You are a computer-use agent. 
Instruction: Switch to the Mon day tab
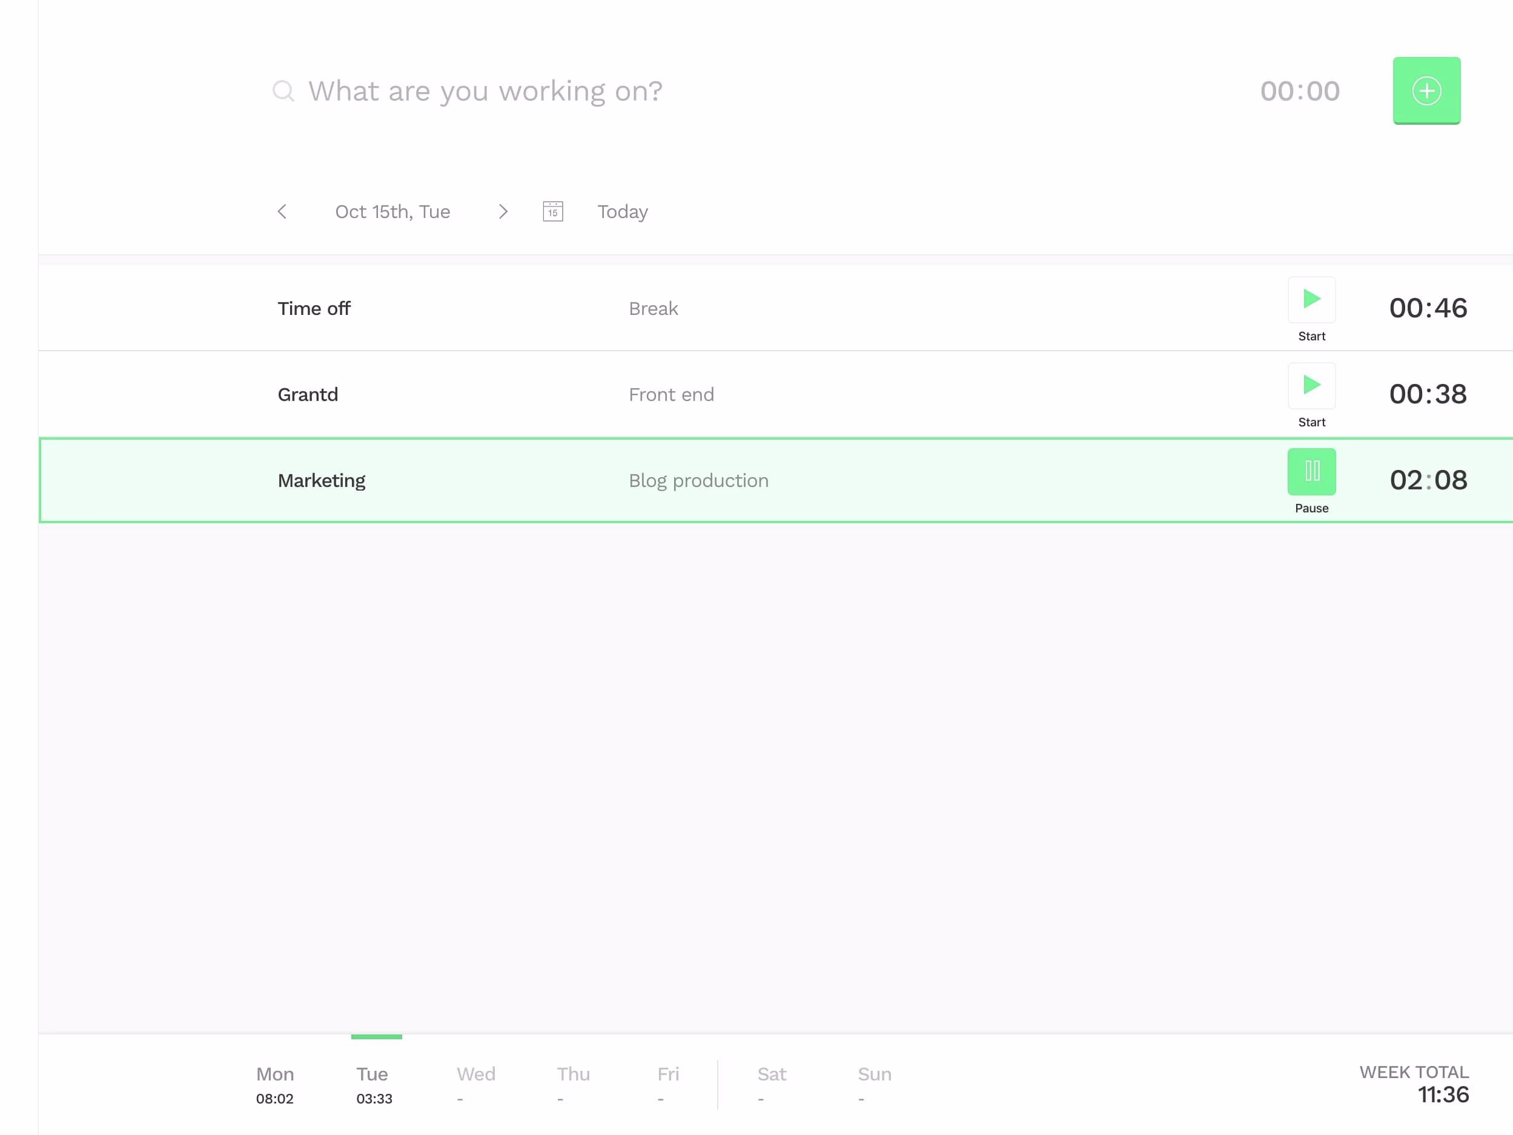point(275,1085)
